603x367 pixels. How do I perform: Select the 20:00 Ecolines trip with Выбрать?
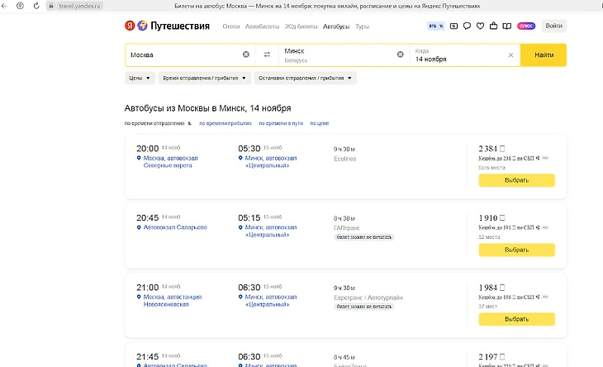[516, 180]
